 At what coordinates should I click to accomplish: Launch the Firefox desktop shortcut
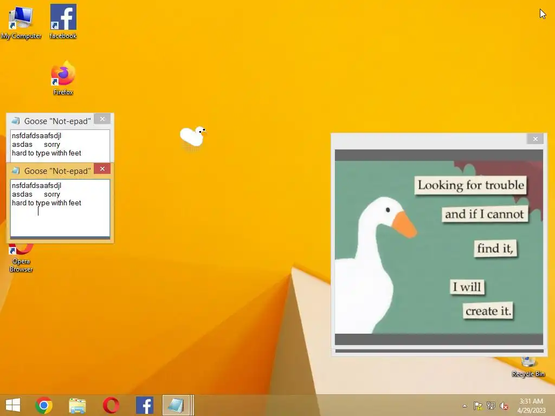[63, 78]
